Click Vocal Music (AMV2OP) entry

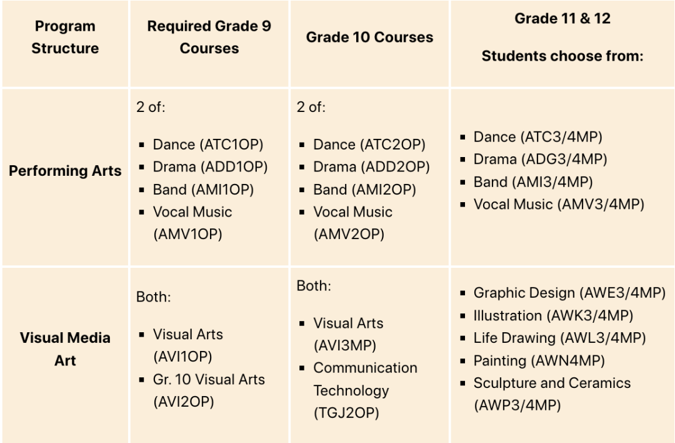click(x=352, y=223)
